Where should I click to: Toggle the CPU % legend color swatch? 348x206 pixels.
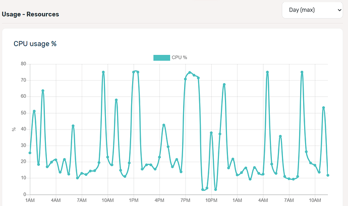(x=161, y=57)
